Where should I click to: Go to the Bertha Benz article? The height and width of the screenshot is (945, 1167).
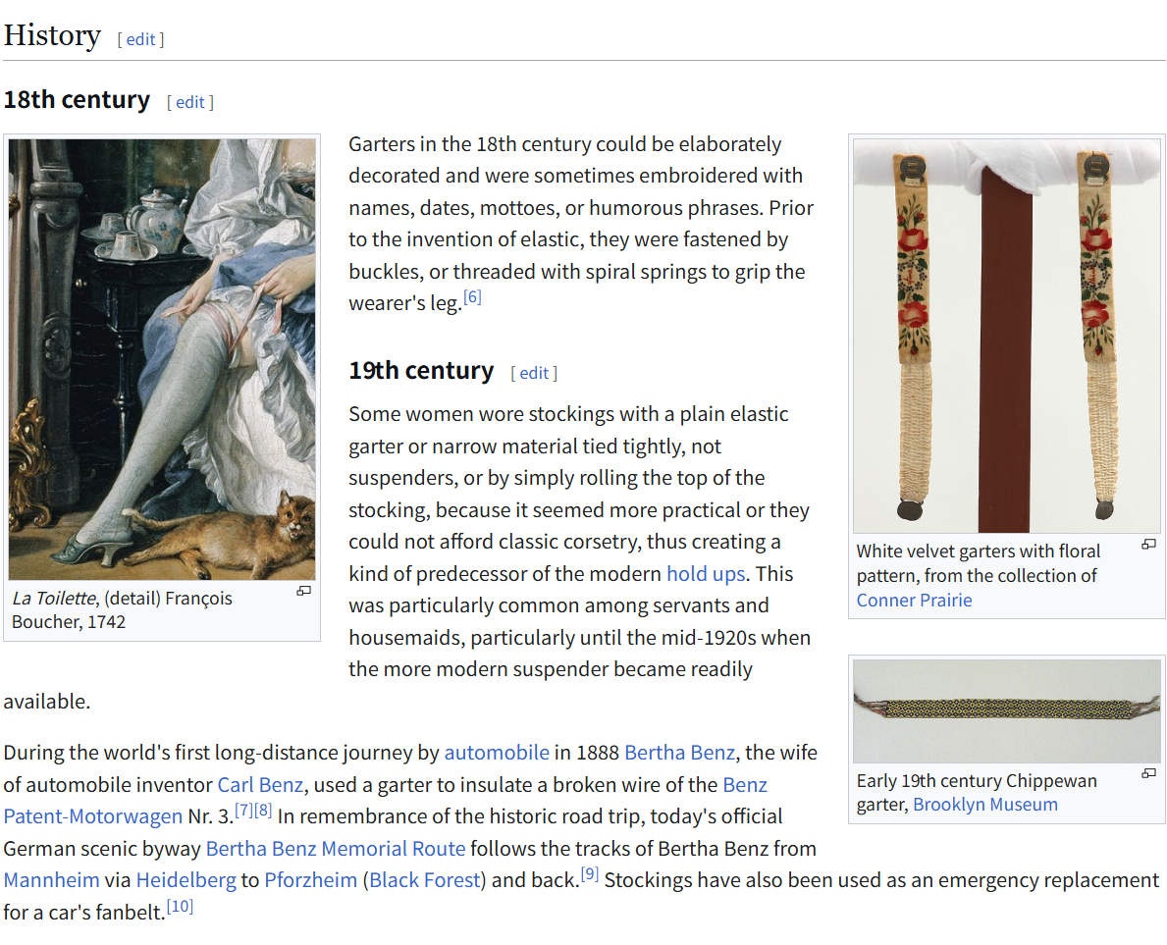point(679,753)
